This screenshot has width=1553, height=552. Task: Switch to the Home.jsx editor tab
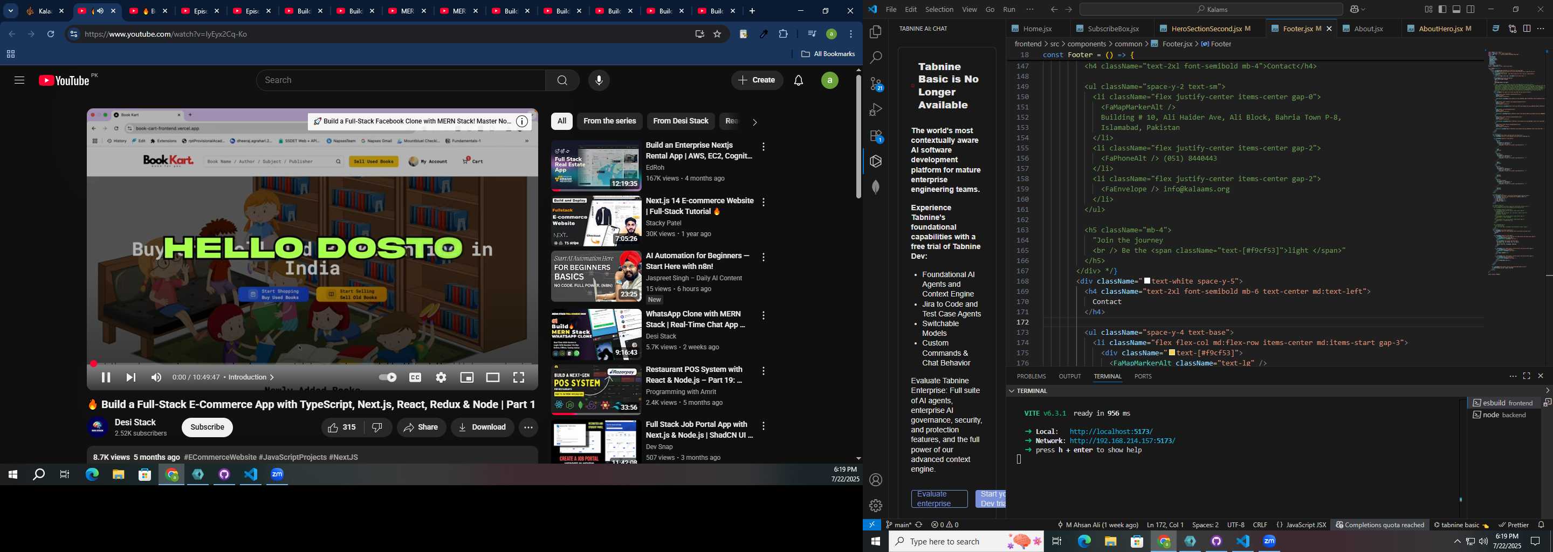[1037, 29]
